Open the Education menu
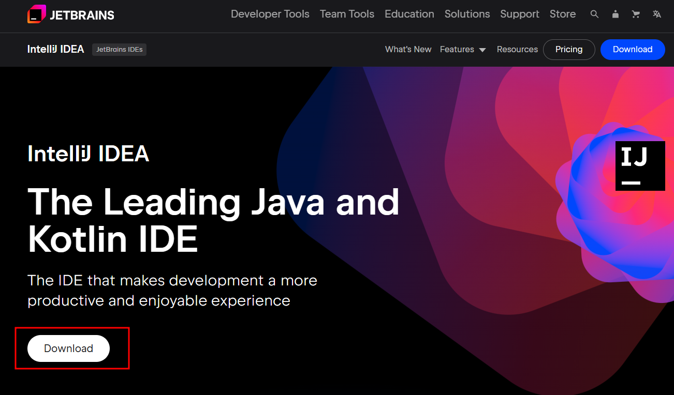This screenshot has height=395, width=674. coord(409,14)
